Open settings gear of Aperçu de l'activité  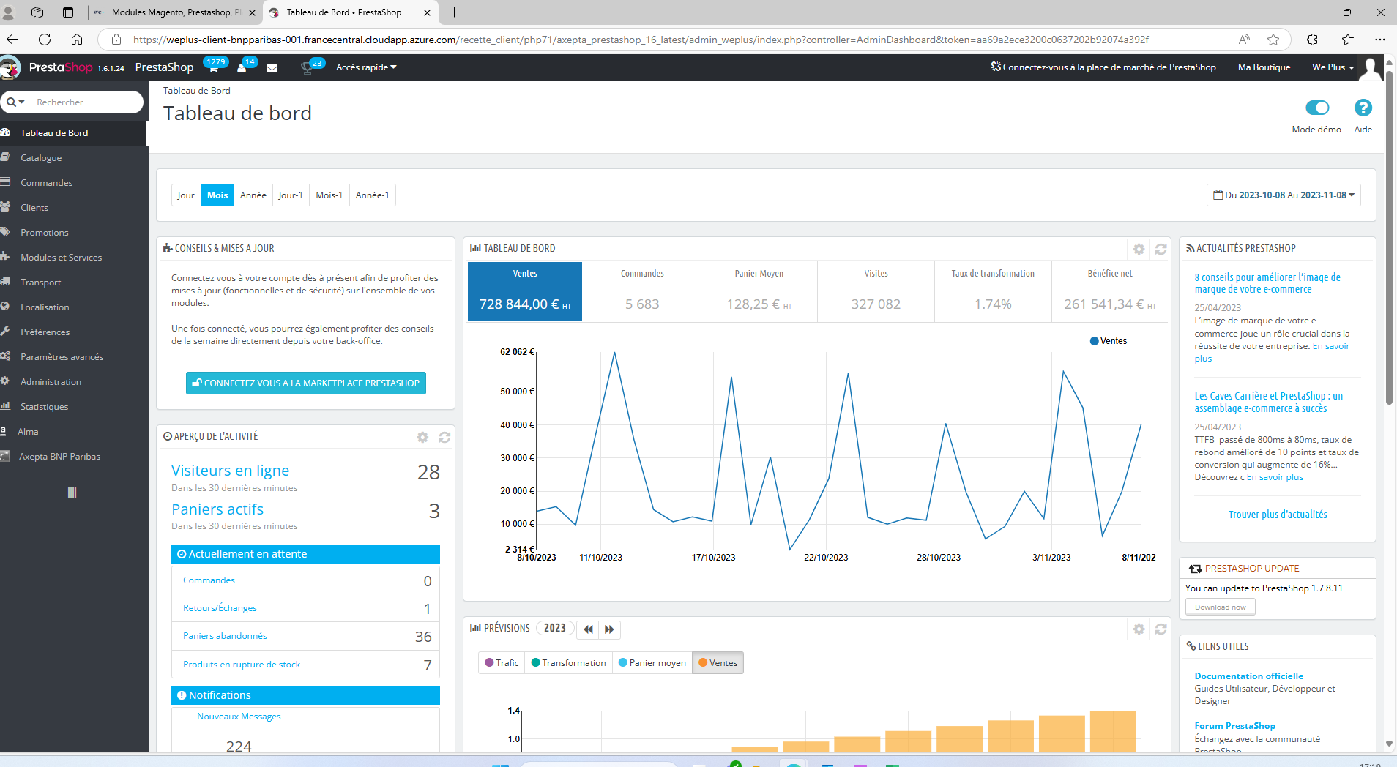pos(422,437)
